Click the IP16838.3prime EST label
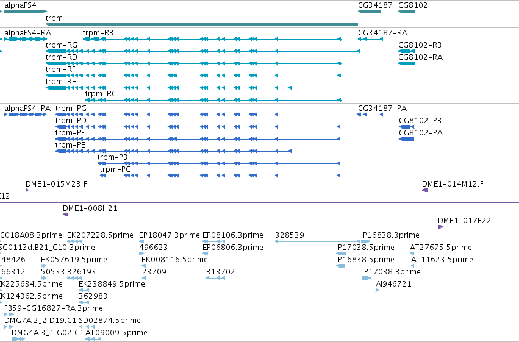519x342 pixels. pyautogui.click(x=390, y=235)
